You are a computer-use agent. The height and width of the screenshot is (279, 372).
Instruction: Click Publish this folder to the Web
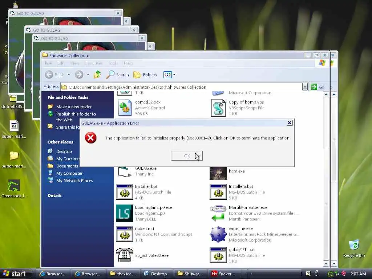[76, 117]
